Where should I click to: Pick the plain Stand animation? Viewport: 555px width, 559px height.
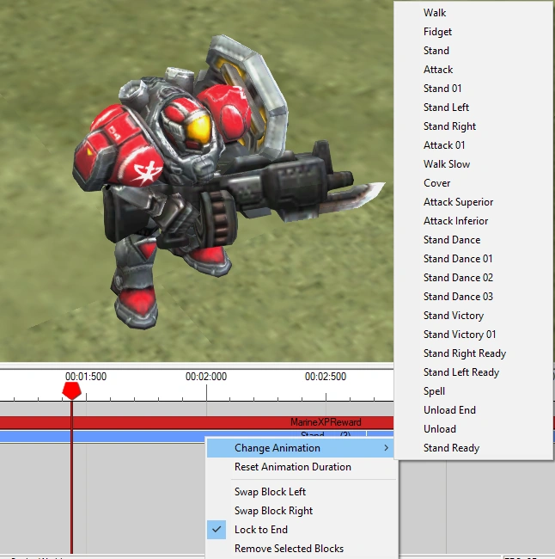point(473,51)
